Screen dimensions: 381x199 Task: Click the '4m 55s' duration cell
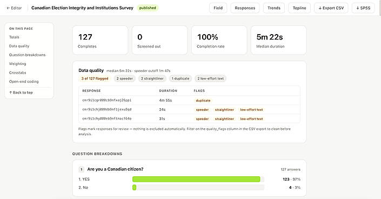165,101
